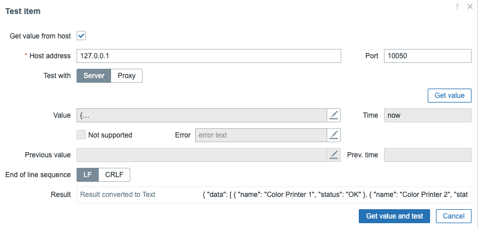Choose LF end of line sequence
The image size is (478, 229).
pos(88,175)
